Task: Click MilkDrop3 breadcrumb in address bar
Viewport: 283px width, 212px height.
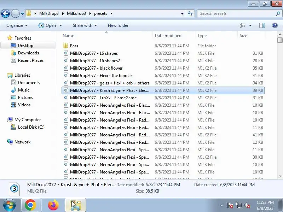Action: pos(49,13)
